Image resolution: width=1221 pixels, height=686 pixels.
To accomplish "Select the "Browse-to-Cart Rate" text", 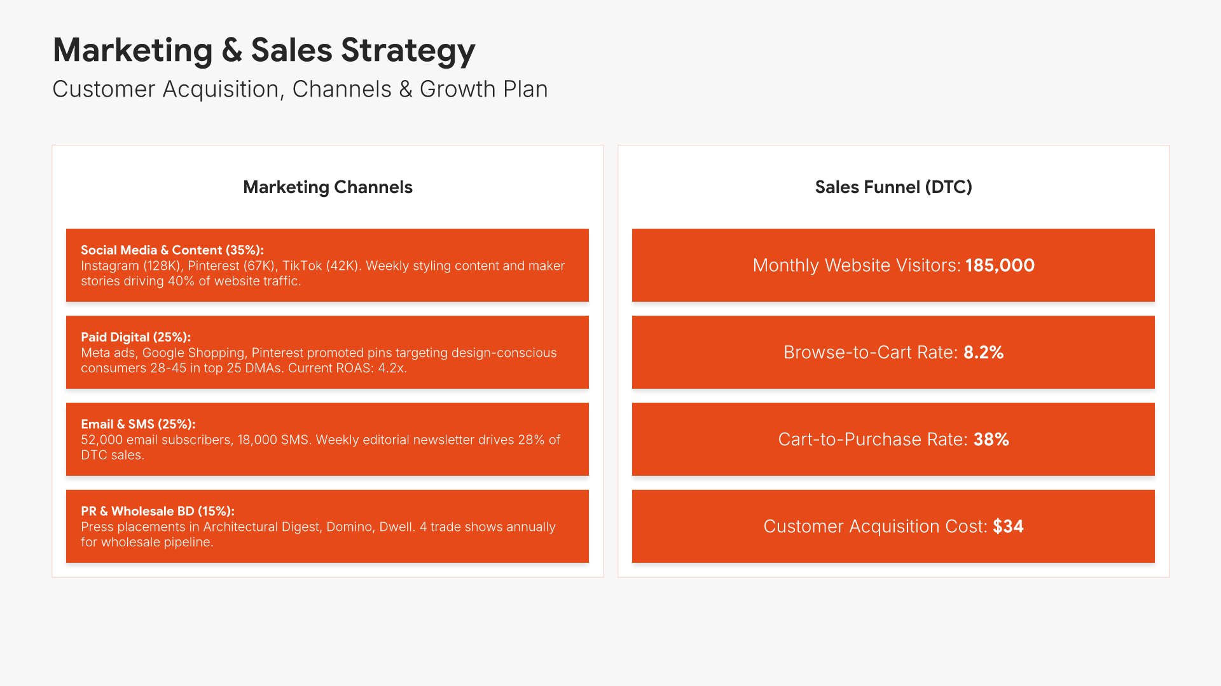I will [870, 353].
